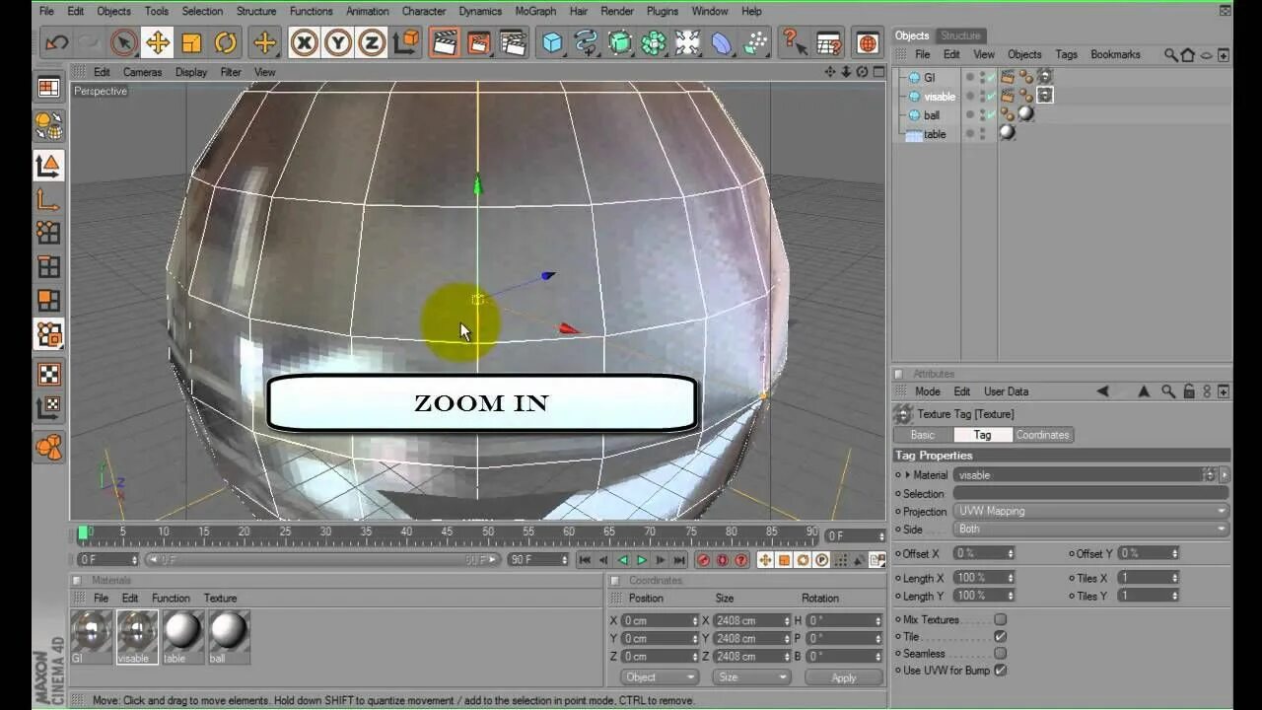This screenshot has height=710, width=1262.
Task: Render the current view clapperboard
Action: click(x=446, y=42)
